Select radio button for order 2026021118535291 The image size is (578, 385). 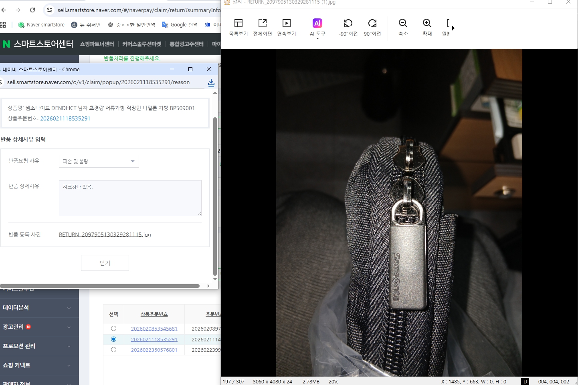point(114,339)
